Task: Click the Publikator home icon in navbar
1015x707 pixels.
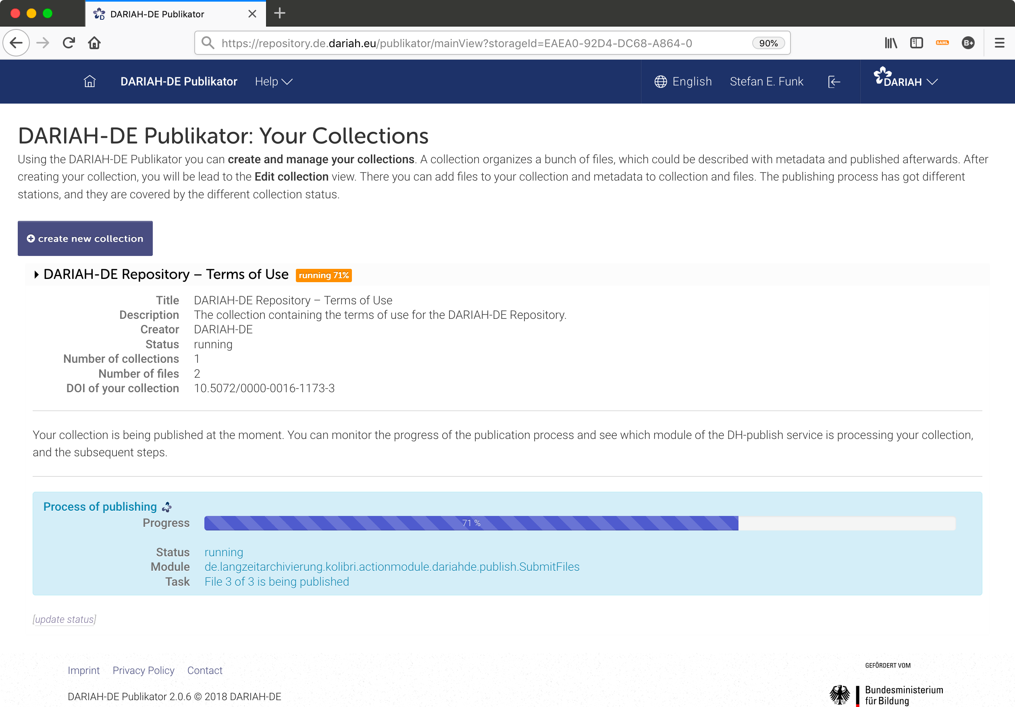Action: 90,81
